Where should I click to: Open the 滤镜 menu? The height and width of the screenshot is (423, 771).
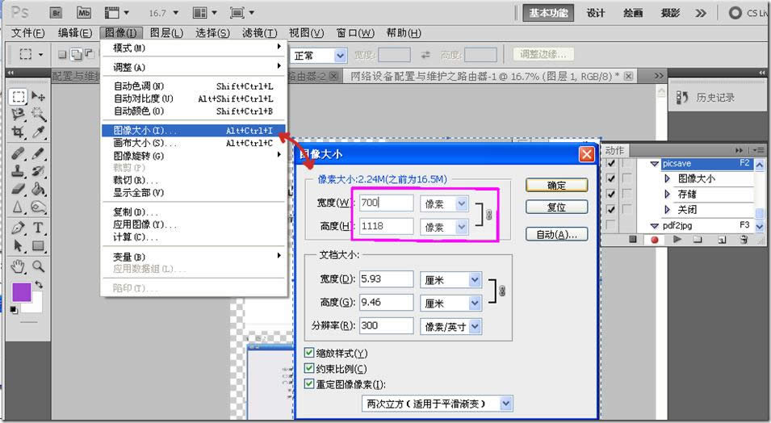(259, 33)
